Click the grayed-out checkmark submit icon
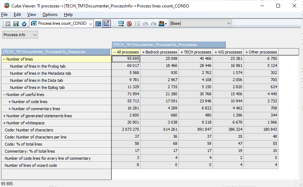 tap(7, 24)
